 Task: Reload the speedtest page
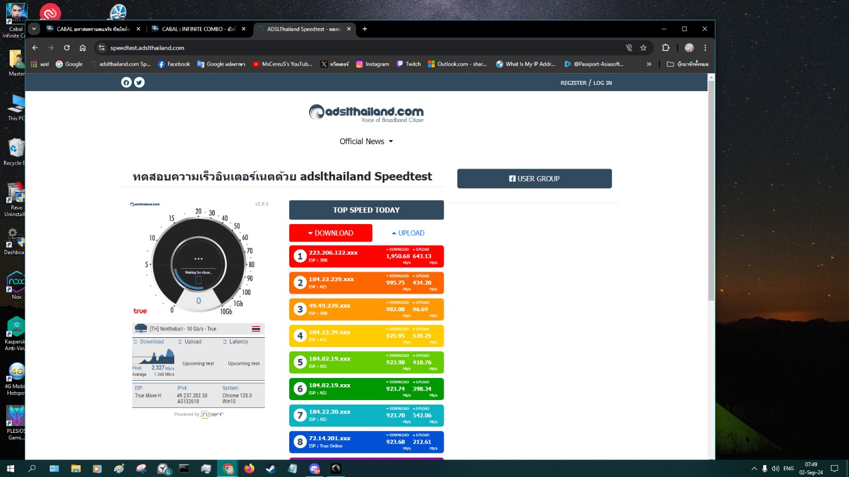click(67, 48)
